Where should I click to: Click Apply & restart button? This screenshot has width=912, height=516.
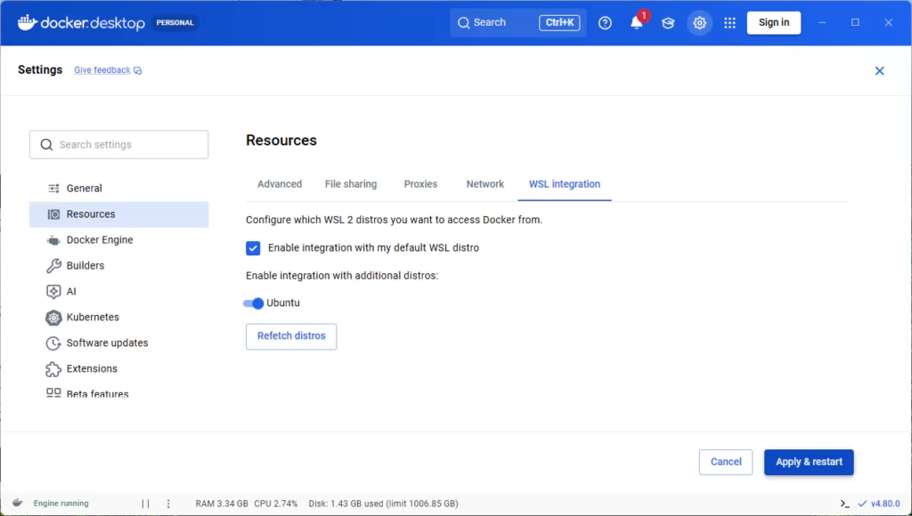(809, 462)
